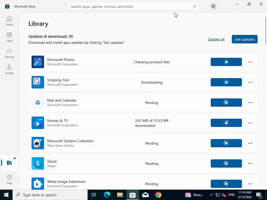Image resolution: width=267 pixels, height=200 pixels.
Task: Launch Microsoft Edge from the taskbar
Action: click(107, 195)
